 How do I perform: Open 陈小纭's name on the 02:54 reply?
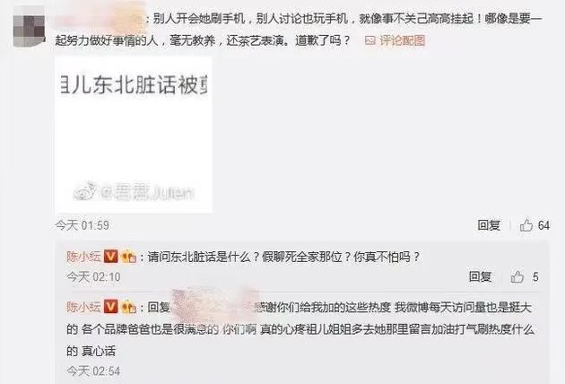[83, 307]
